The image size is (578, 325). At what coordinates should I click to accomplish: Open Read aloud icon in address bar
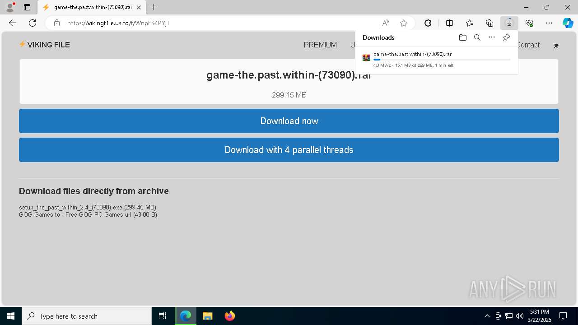point(386,23)
